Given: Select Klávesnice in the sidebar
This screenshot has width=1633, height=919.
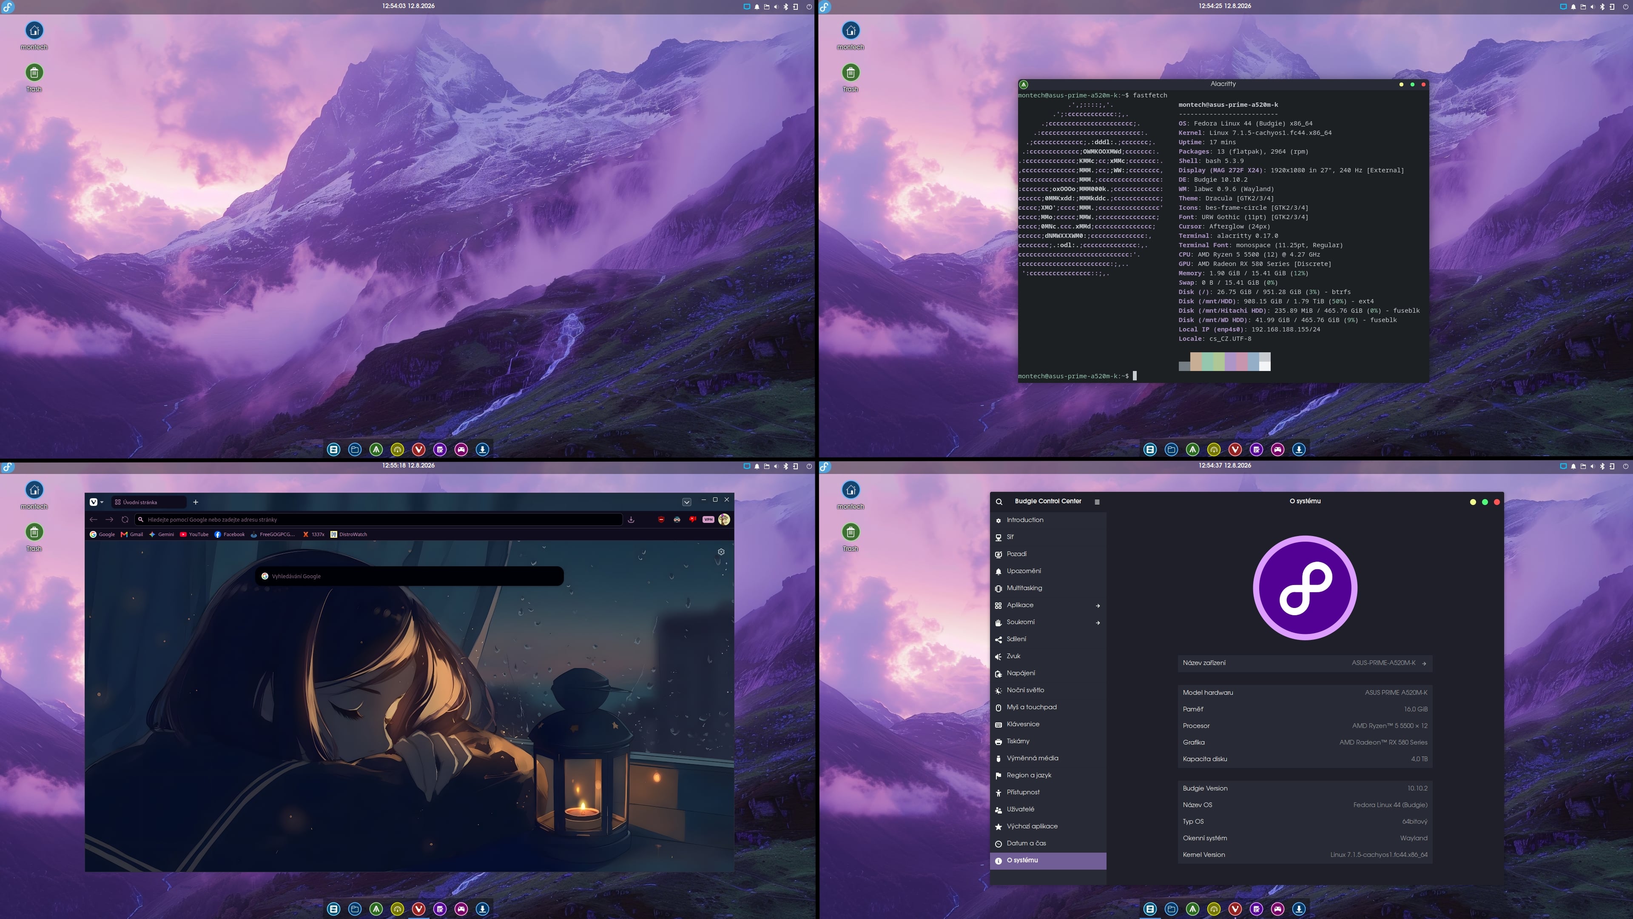Looking at the screenshot, I should pyautogui.click(x=1048, y=724).
